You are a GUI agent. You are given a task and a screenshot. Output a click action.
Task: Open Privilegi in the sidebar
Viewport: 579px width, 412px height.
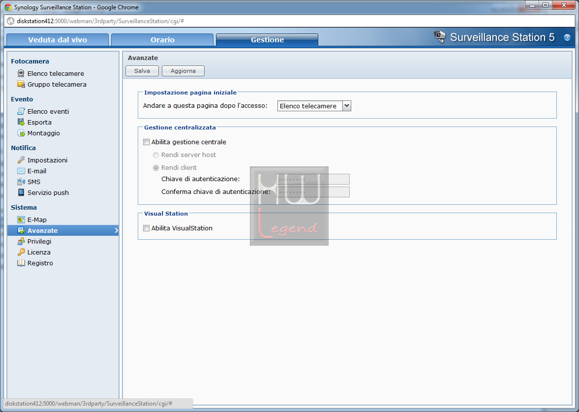39,241
